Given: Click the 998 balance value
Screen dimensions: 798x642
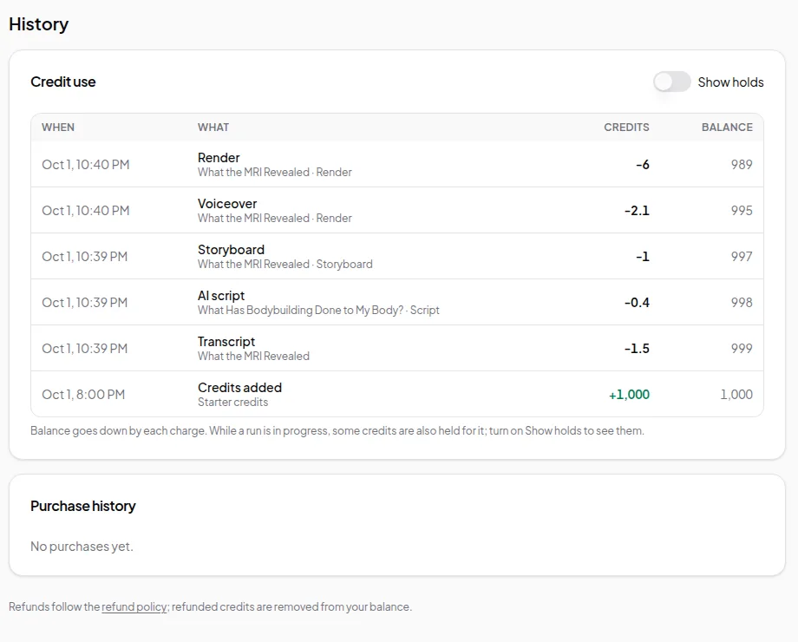Looking at the screenshot, I should [742, 303].
